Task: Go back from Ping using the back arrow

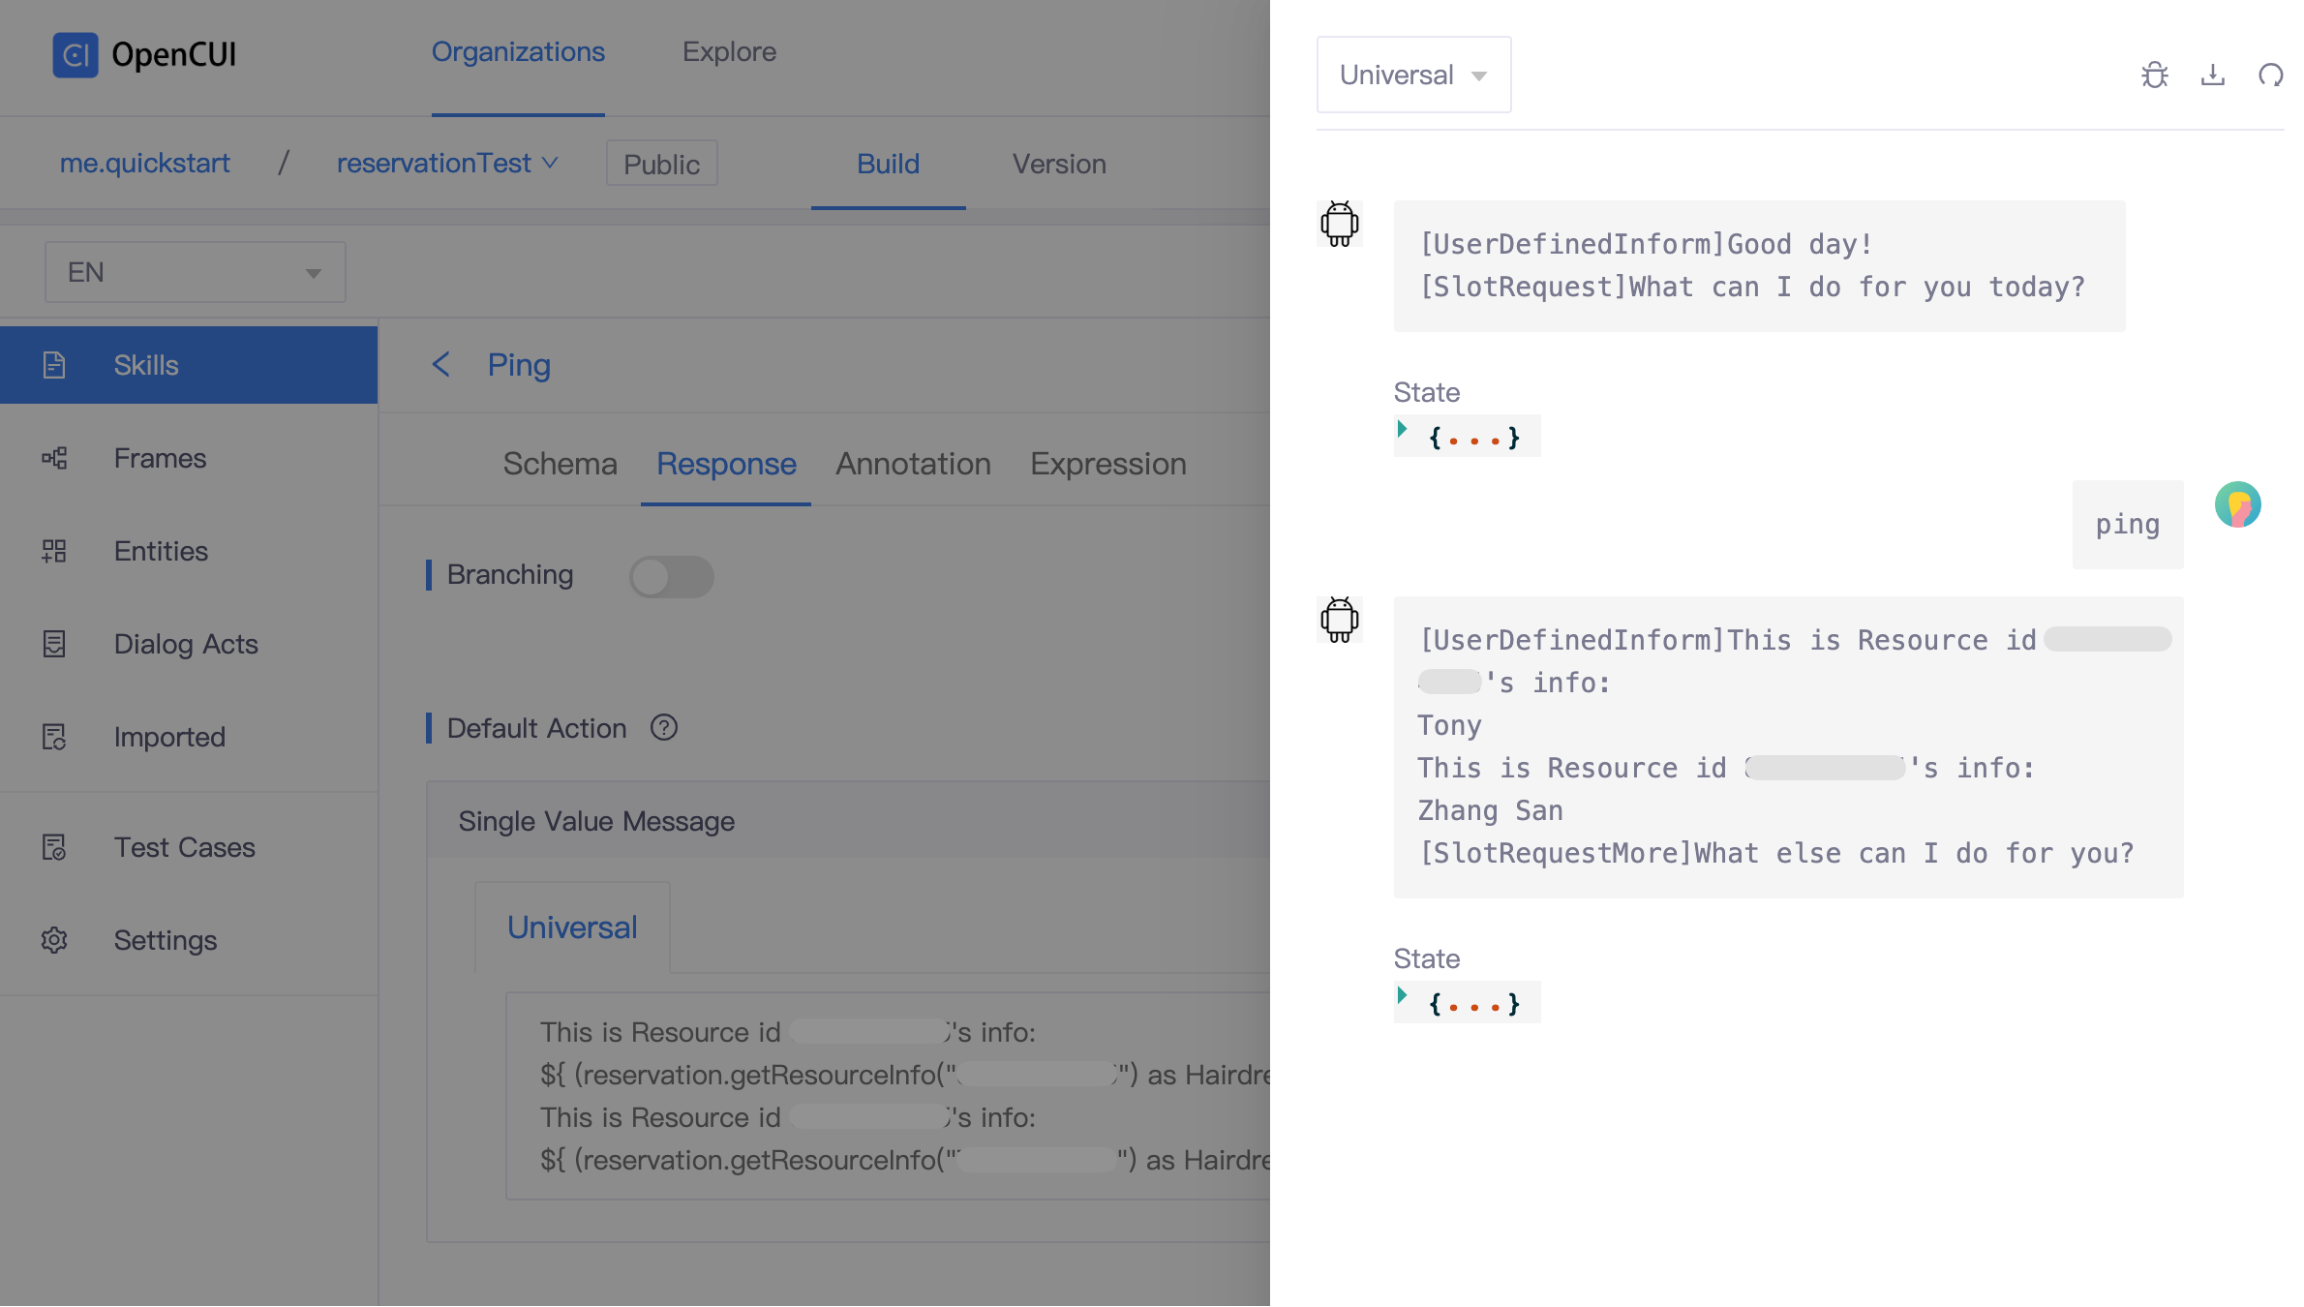Action: point(441,365)
